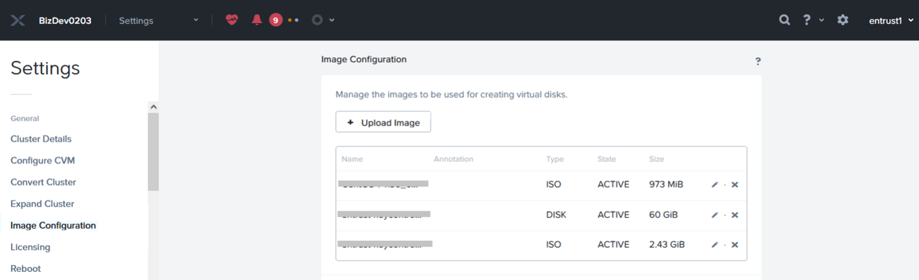919x280 pixels.
Task: Edit the 2.43 GiB ISO image
Action: tap(714, 245)
